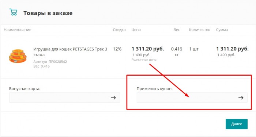256x137 pixels.
Task: Apply coupon using arrow icon
Action: coord(241,98)
